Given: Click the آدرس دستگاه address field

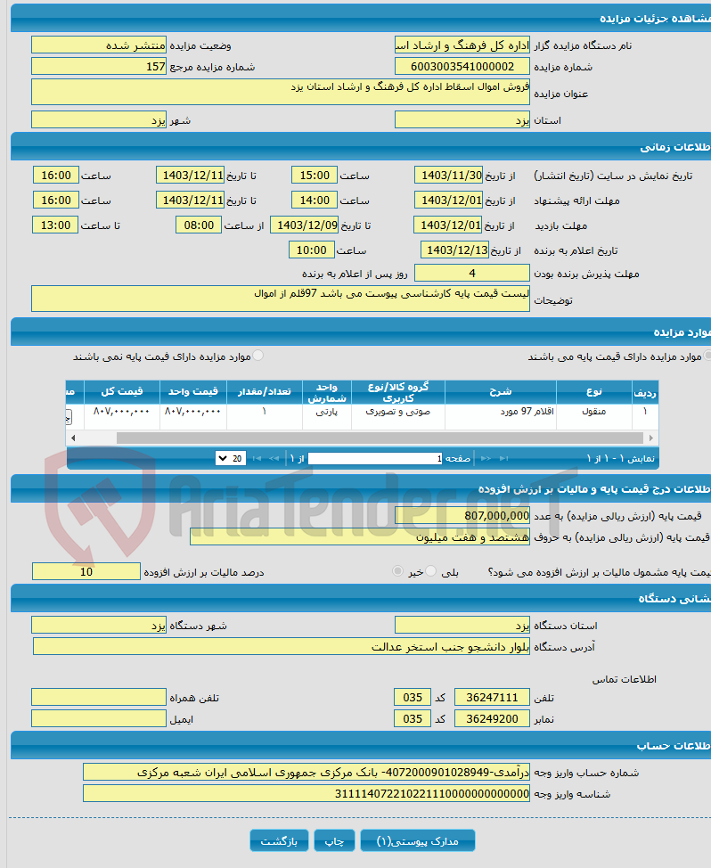Looking at the screenshot, I should point(281,646).
